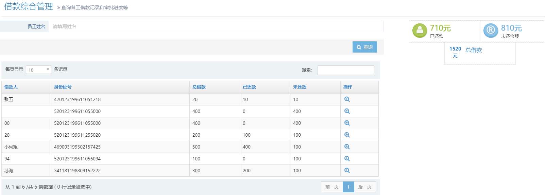
Task: Sort by 已还款 column header
Action: (x=249, y=87)
